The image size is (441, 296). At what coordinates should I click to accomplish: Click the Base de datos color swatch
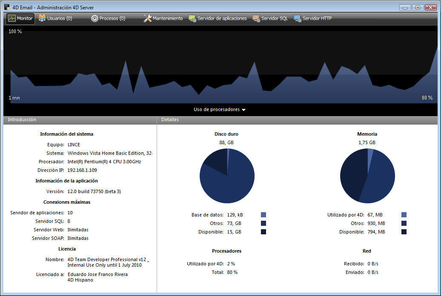pyautogui.click(x=263, y=215)
